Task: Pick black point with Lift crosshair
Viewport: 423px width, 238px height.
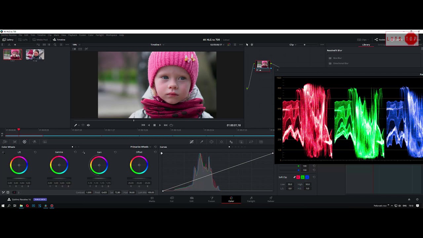Action: tap(3, 152)
